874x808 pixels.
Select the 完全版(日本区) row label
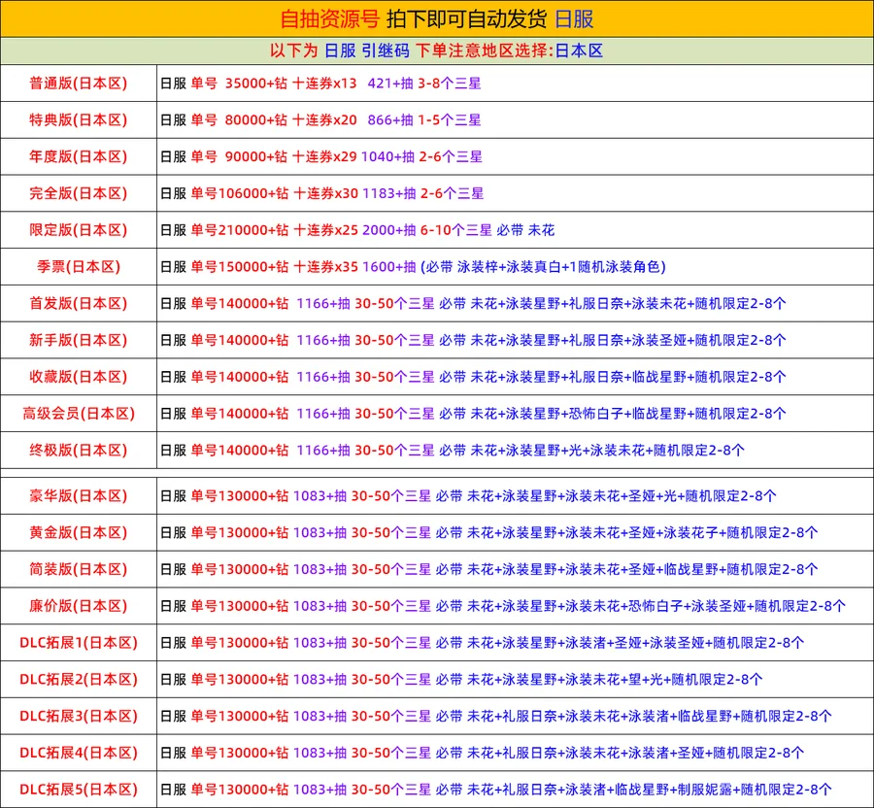point(78,193)
